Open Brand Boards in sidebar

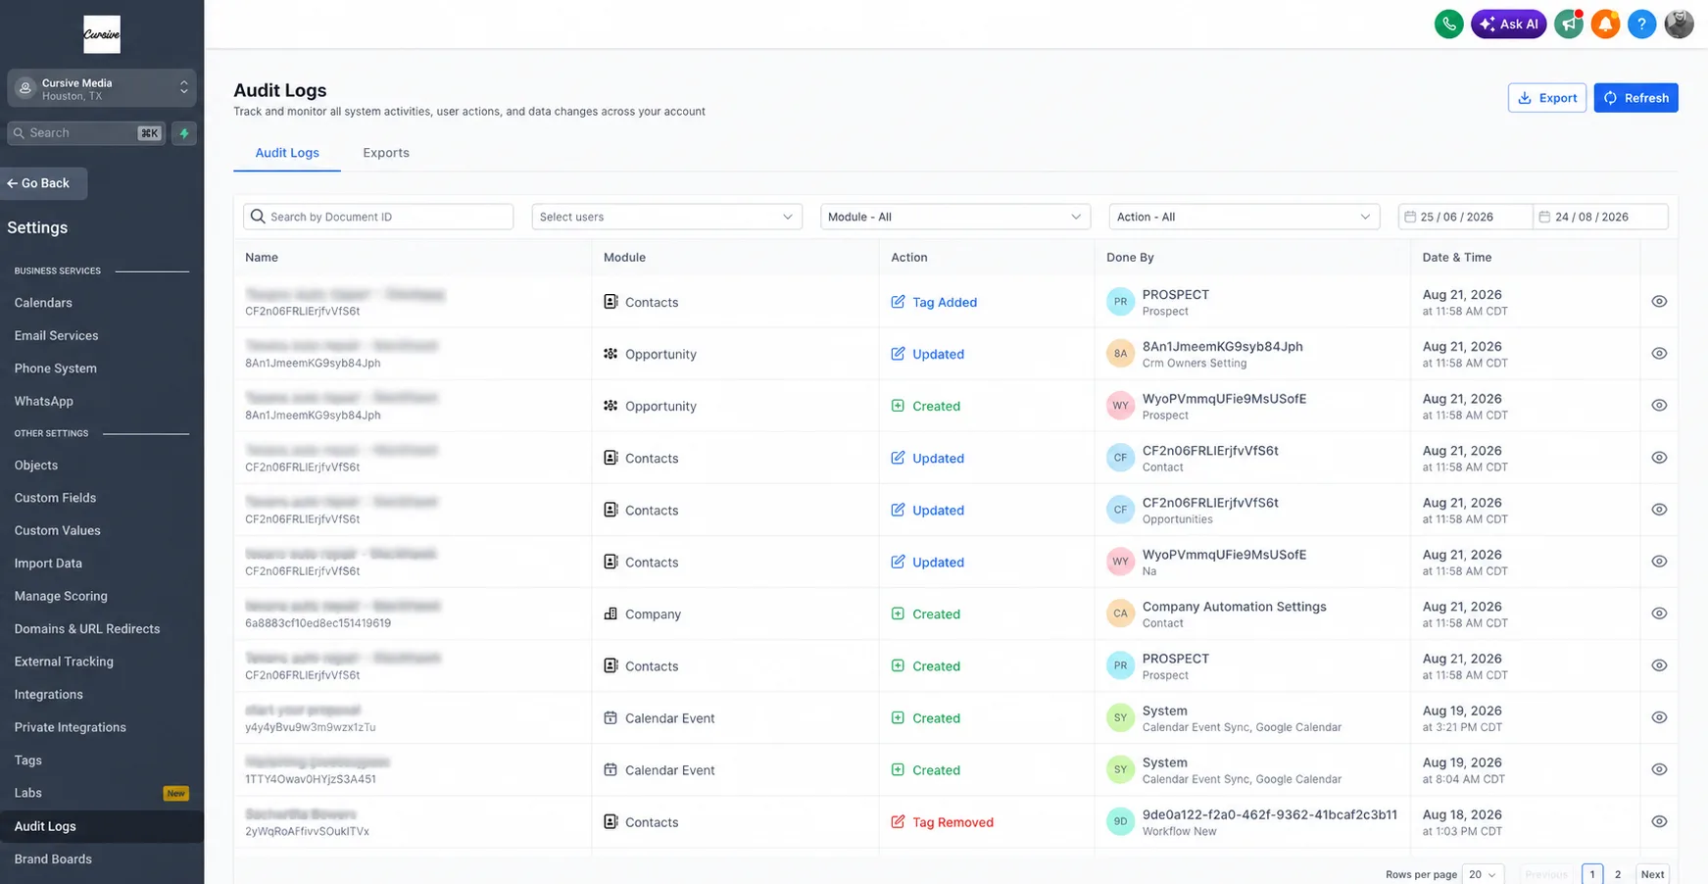click(x=53, y=859)
